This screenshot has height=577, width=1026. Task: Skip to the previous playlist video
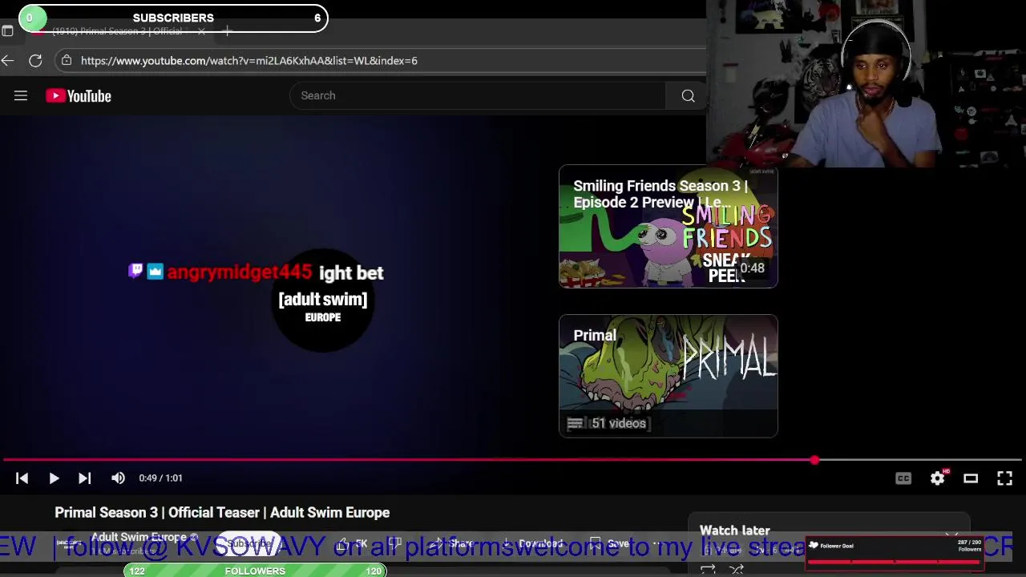click(22, 478)
